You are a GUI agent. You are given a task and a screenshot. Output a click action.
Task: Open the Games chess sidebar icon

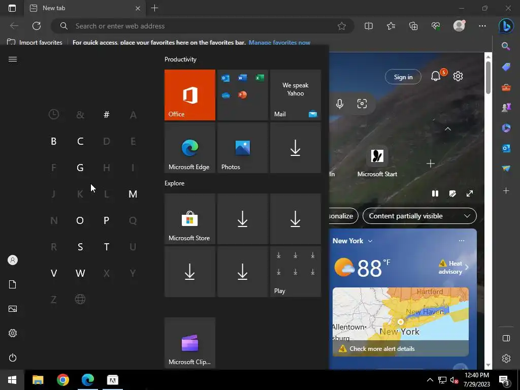pos(506,108)
